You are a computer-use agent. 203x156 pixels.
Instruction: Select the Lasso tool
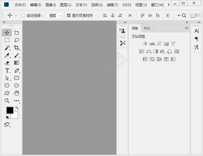pyautogui.click(x=17, y=40)
